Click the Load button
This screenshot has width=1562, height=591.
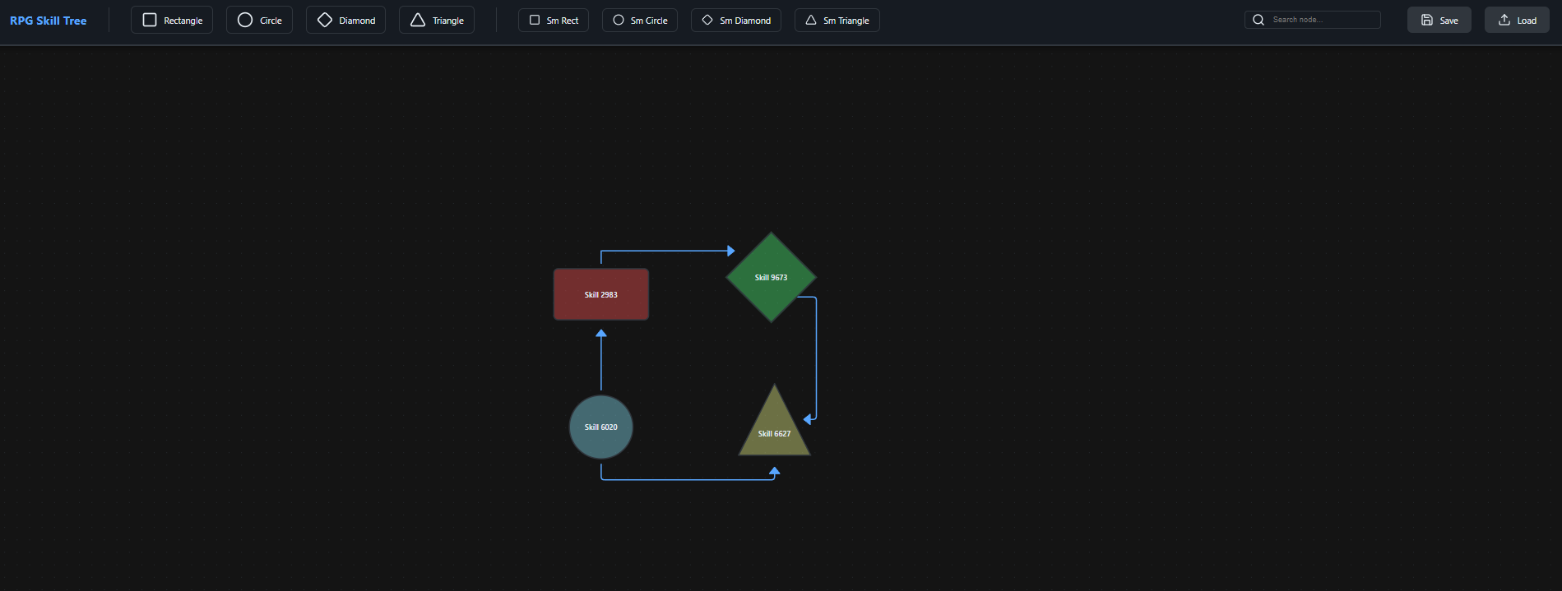1517,21
